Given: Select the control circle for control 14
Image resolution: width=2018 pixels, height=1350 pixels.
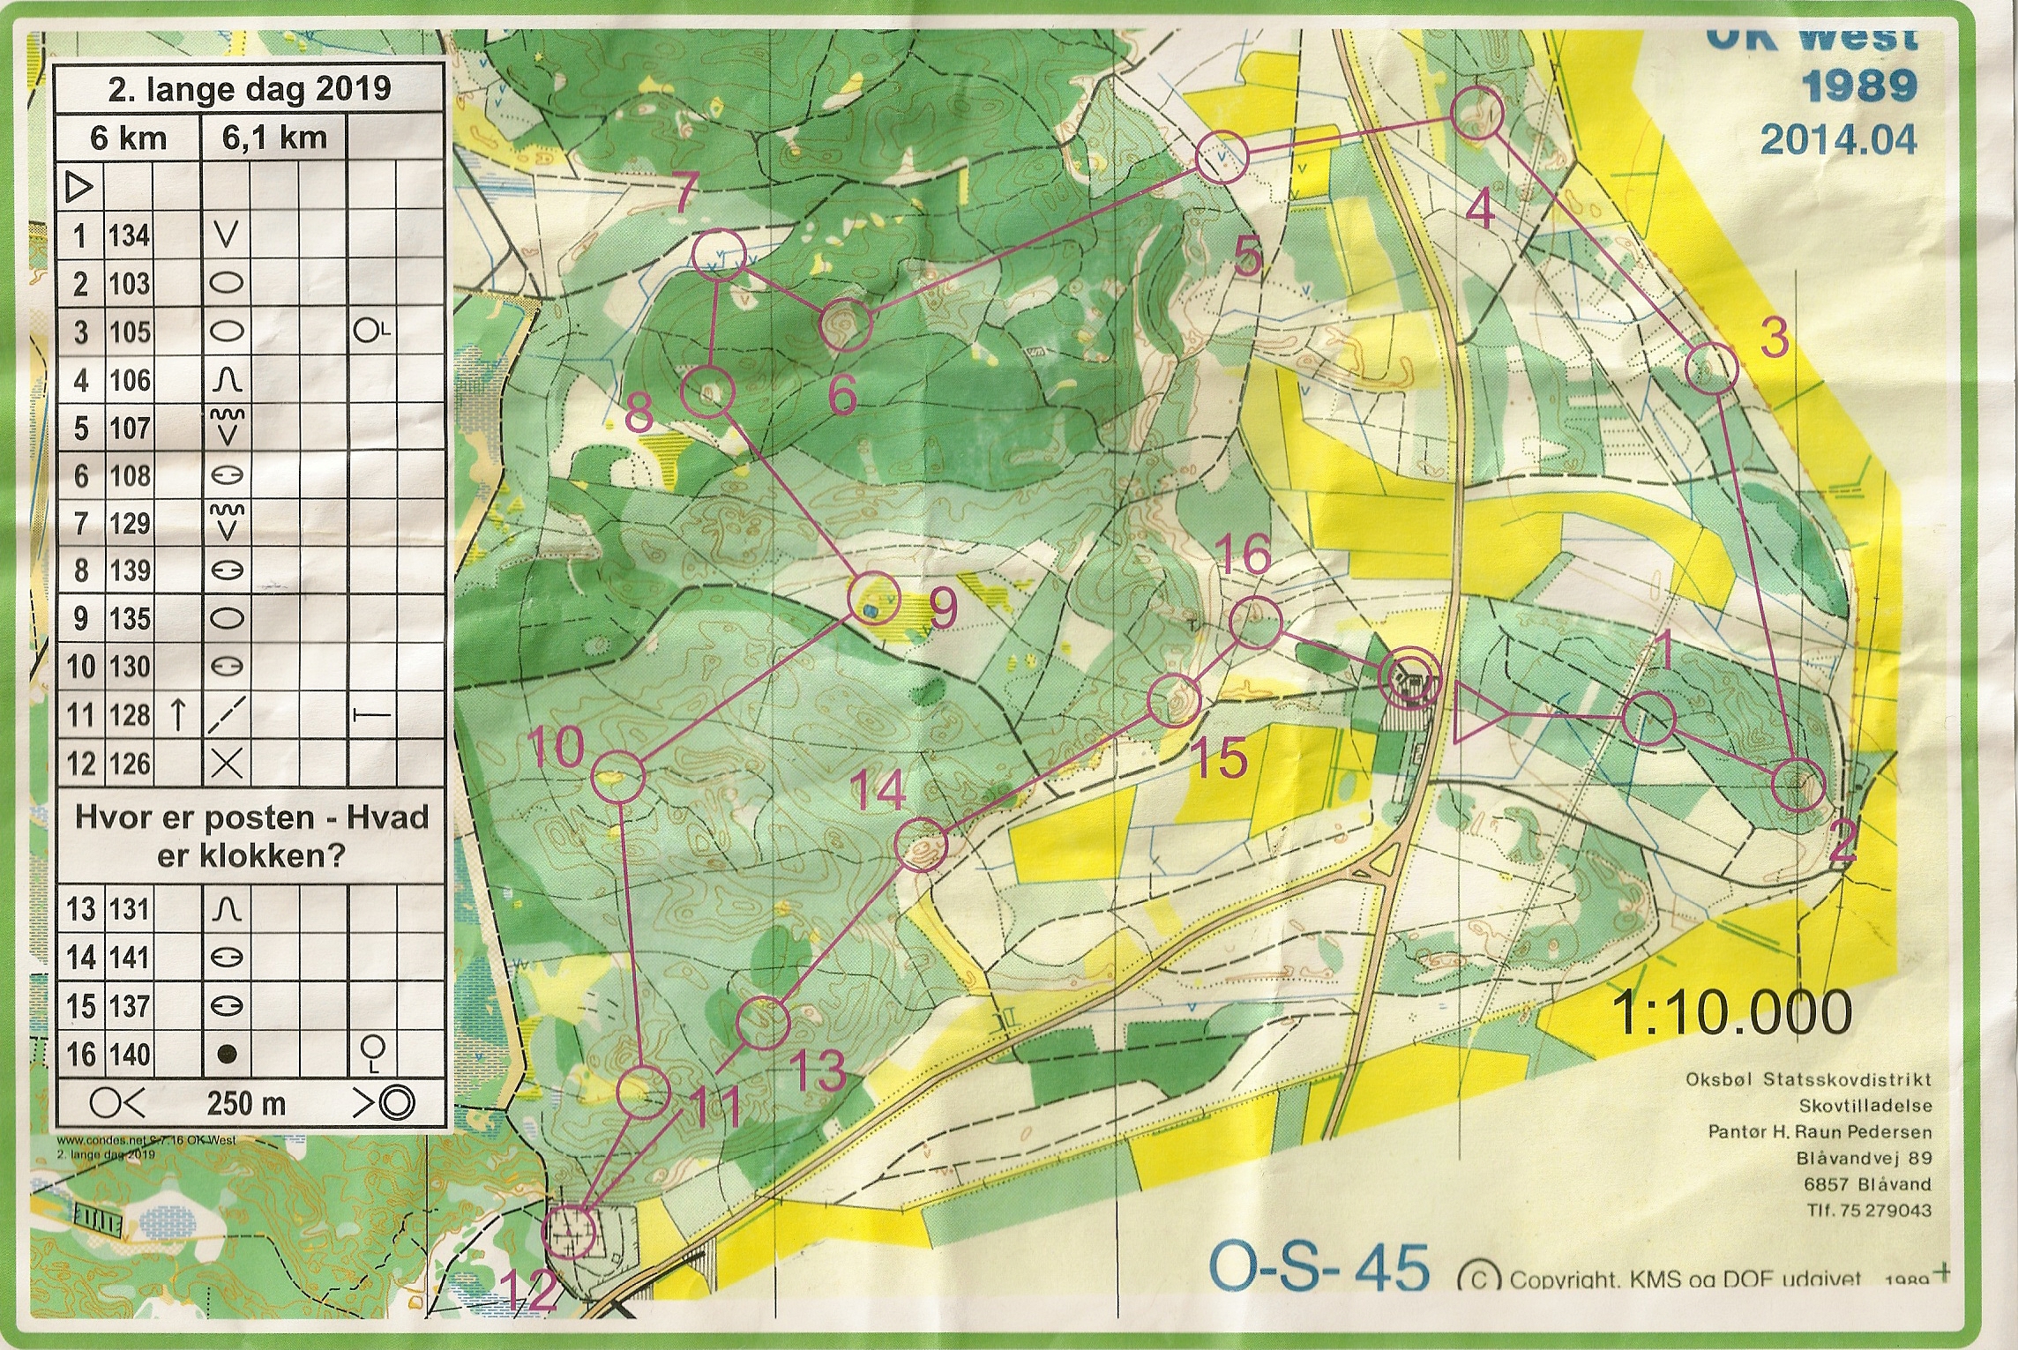Looking at the screenshot, I should [921, 844].
